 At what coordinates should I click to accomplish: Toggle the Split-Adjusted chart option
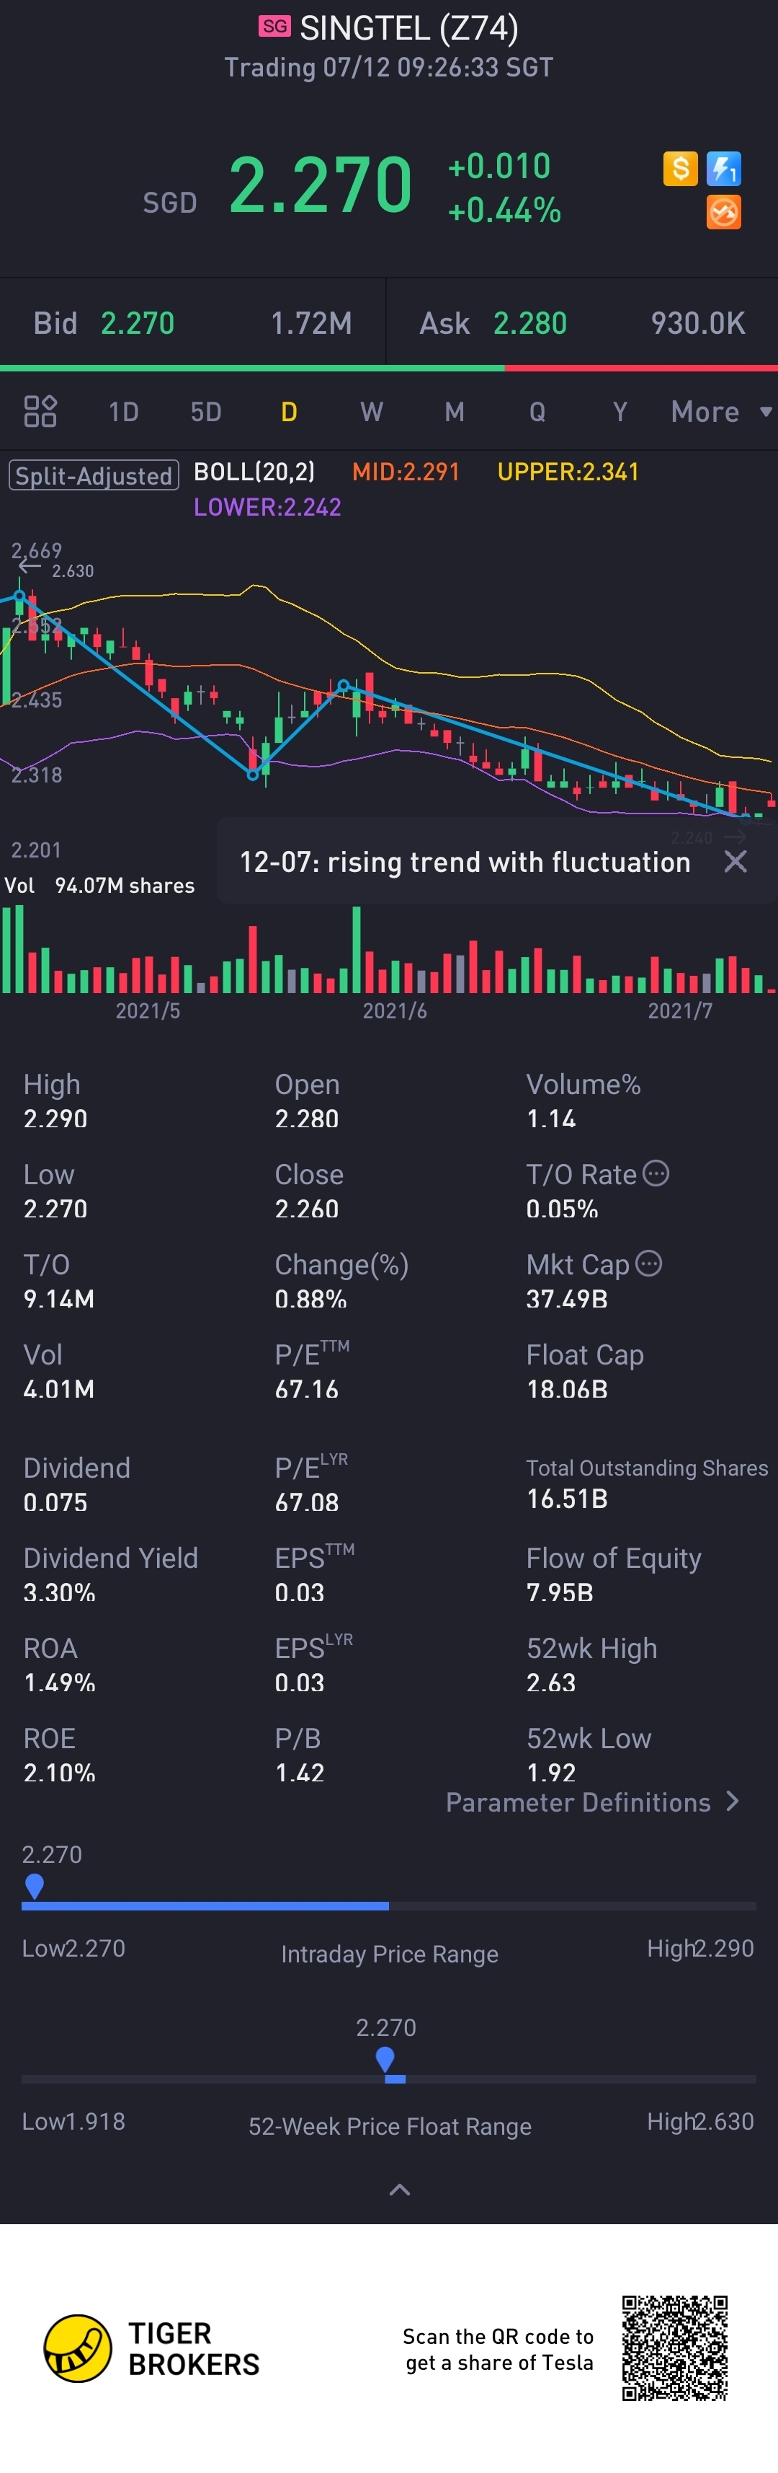tap(94, 475)
